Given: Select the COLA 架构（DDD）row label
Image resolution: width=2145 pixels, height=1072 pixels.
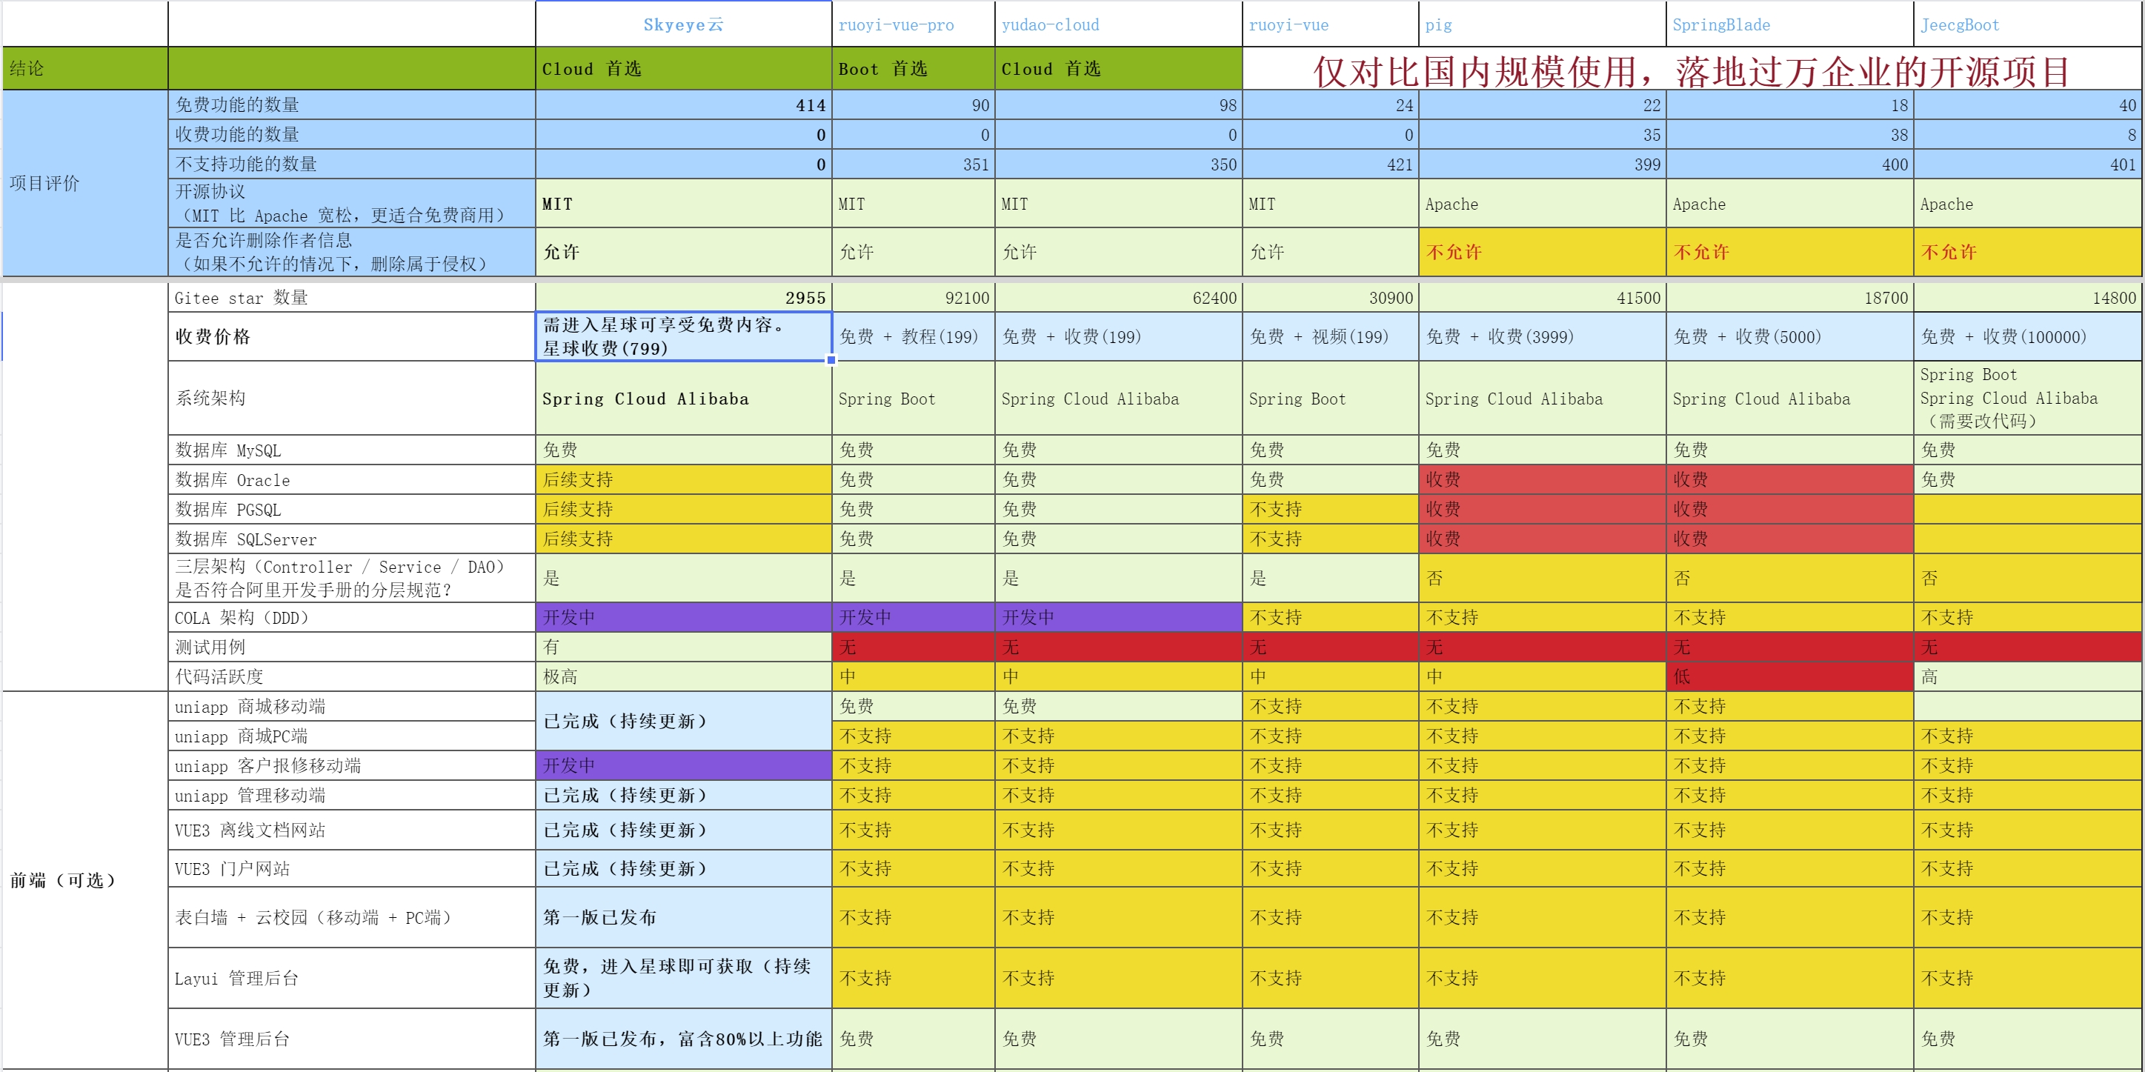Looking at the screenshot, I should (x=351, y=618).
